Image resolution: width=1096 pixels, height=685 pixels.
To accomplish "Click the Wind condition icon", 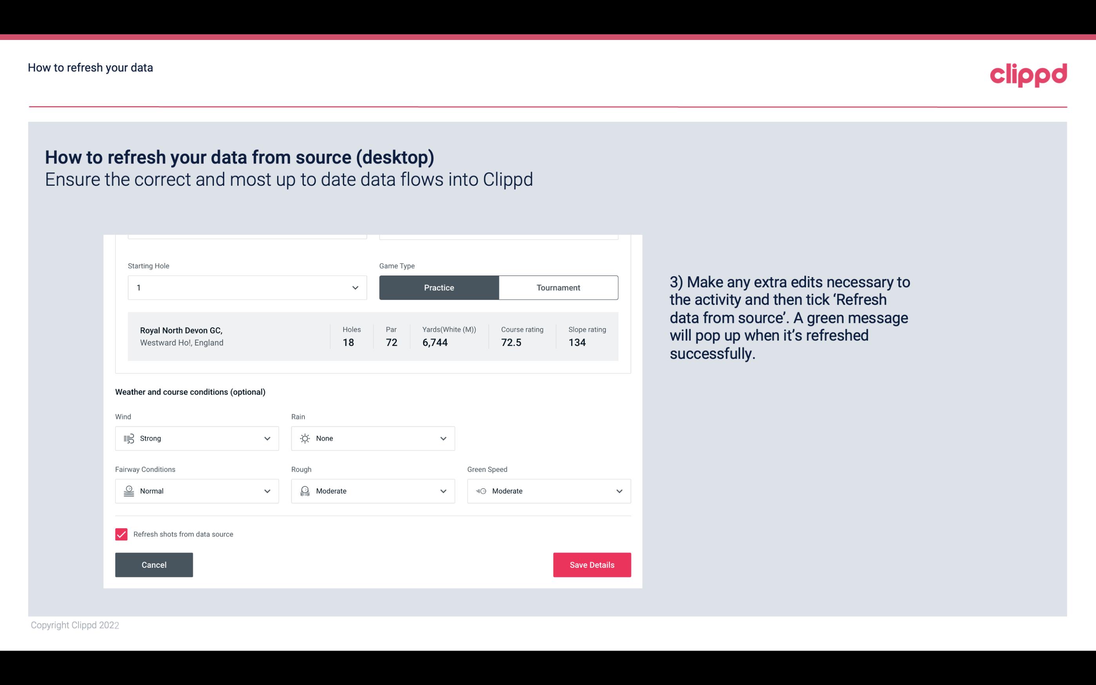I will 128,438.
